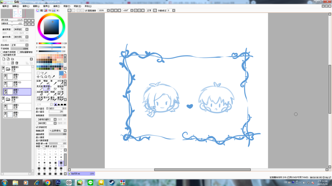The width and height of the screenshot is (332, 186).
Task: Pick the eyedropper color picker tool
Action: click(x=53, y=77)
